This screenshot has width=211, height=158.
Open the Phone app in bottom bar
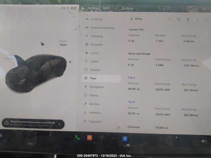coord(78,138)
